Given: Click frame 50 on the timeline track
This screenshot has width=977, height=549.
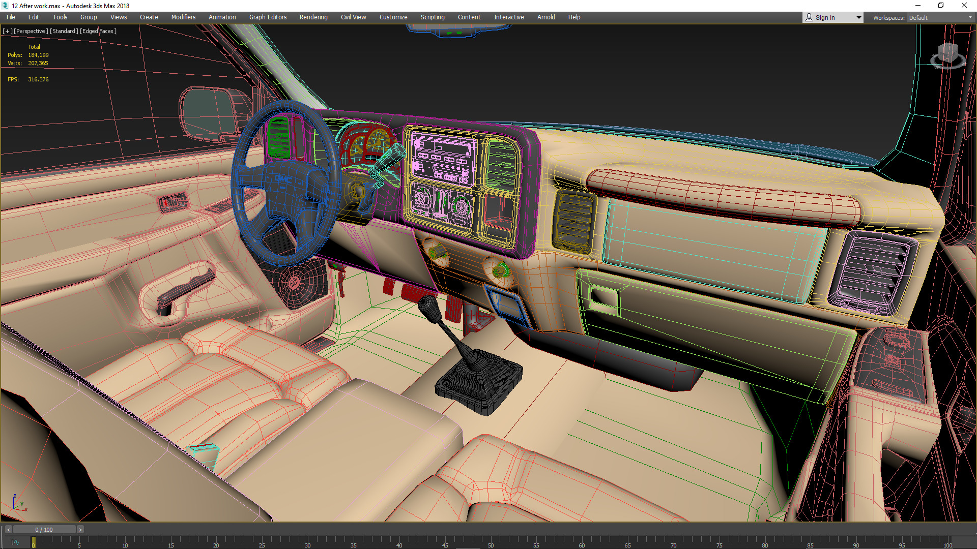Looking at the screenshot, I should click(491, 541).
